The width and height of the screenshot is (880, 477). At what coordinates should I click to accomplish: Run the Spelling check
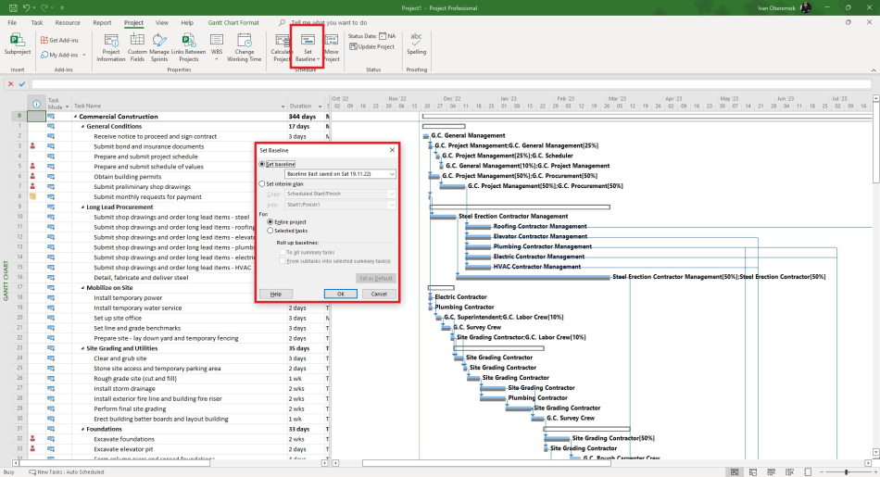click(x=417, y=44)
